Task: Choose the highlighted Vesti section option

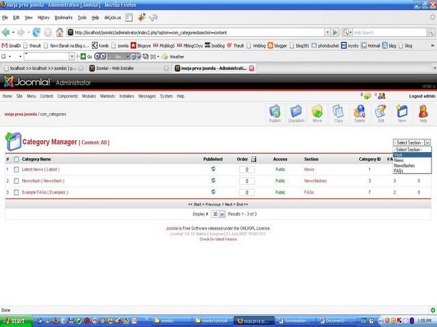Action: point(412,155)
